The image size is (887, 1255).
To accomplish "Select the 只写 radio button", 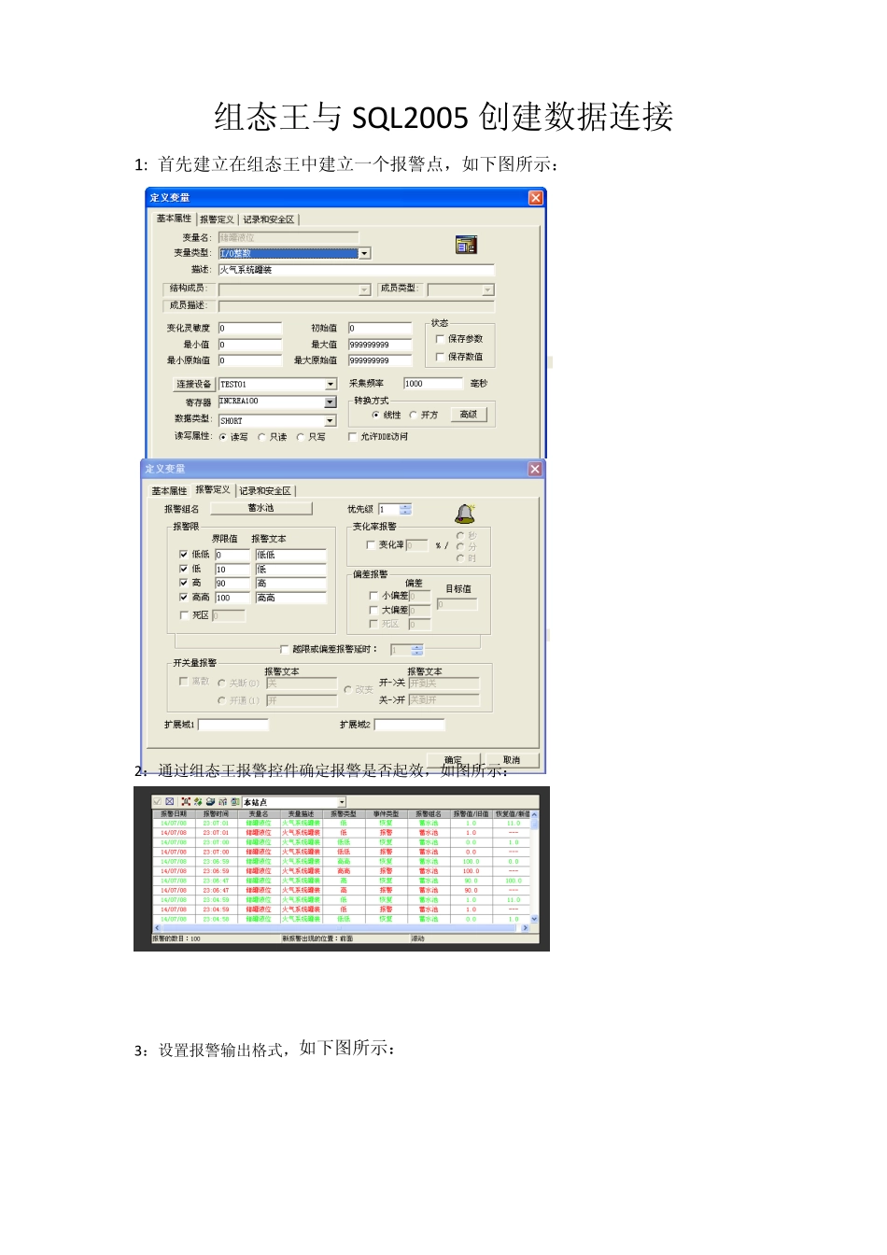I will pyautogui.click(x=301, y=437).
